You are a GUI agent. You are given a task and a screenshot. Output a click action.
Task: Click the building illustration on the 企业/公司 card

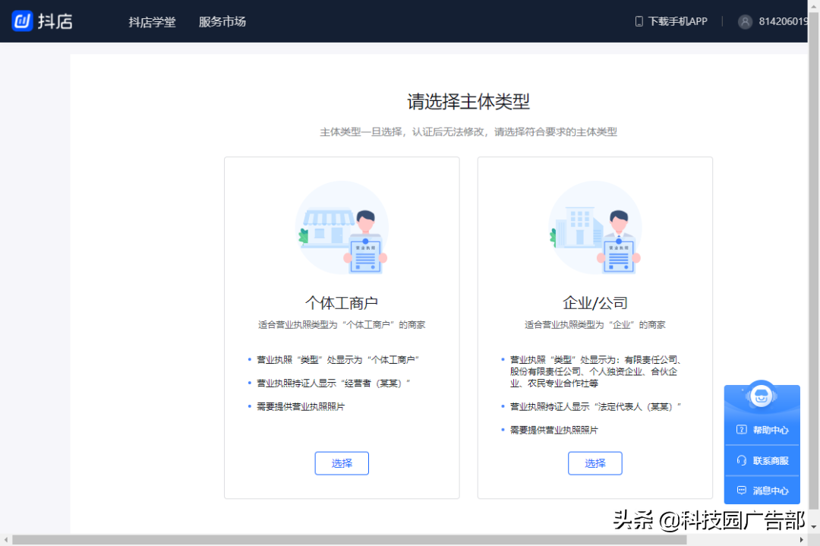coord(594,229)
